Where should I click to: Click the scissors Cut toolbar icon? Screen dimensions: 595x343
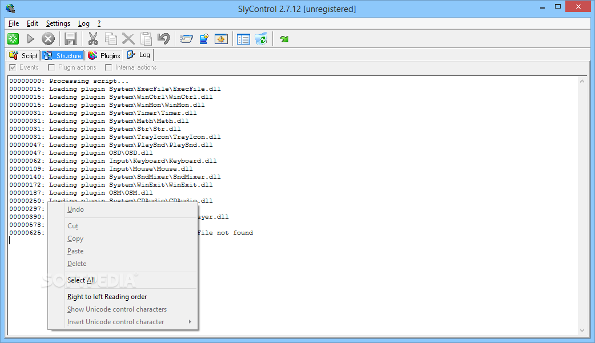(x=93, y=39)
